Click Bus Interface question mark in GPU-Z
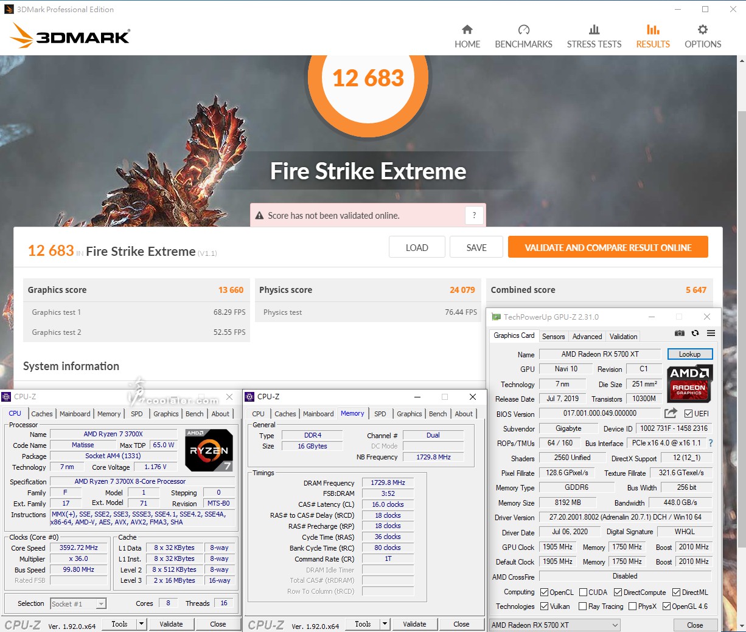Viewport: 746px width, 632px height. (710, 443)
